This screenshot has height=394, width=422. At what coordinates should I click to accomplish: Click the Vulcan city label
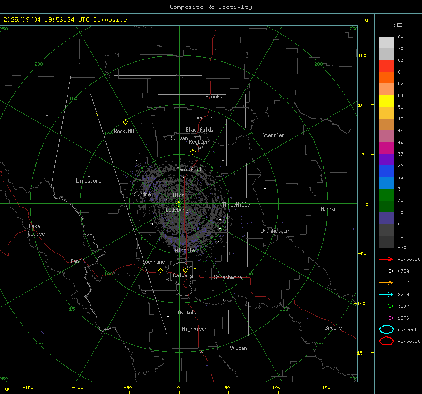click(238, 348)
